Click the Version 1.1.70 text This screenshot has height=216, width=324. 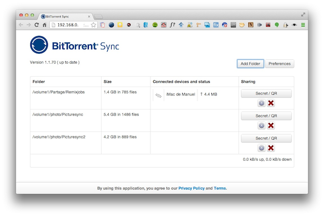(x=55, y=62)
